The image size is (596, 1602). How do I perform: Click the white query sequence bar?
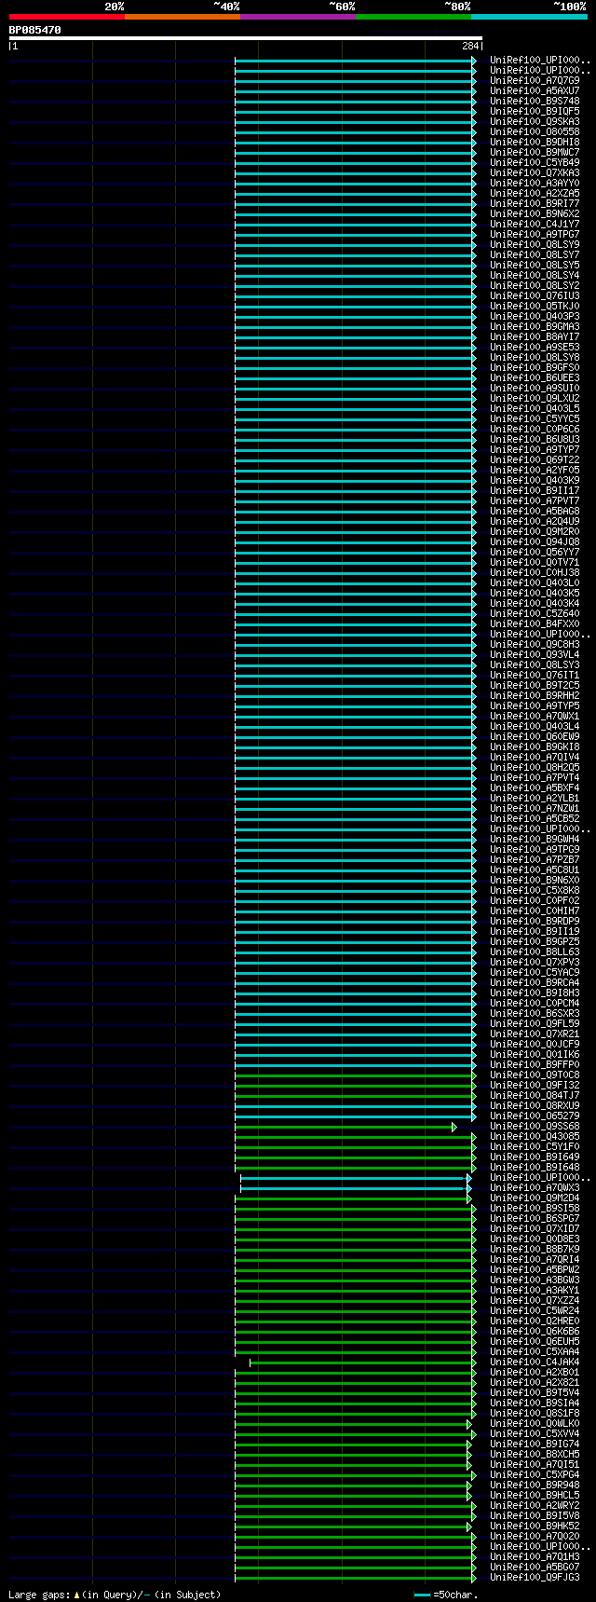click(246, 38)
